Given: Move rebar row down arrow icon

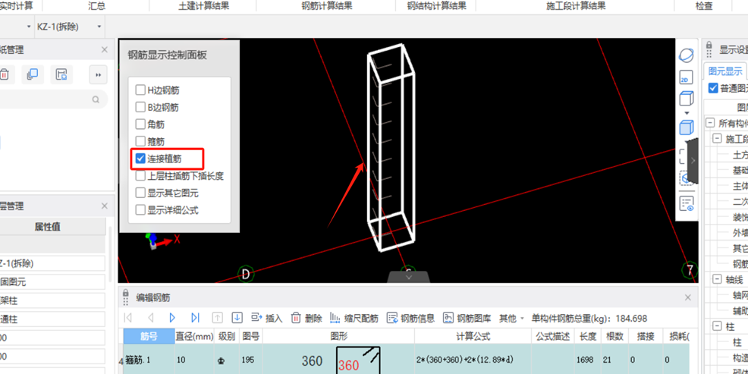Looking at the screenshot, I should (x=237, y=318).
